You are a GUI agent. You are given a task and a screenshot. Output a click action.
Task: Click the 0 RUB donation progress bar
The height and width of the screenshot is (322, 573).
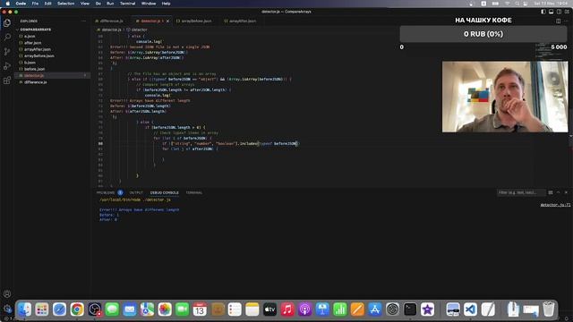[x=483, y=34]
